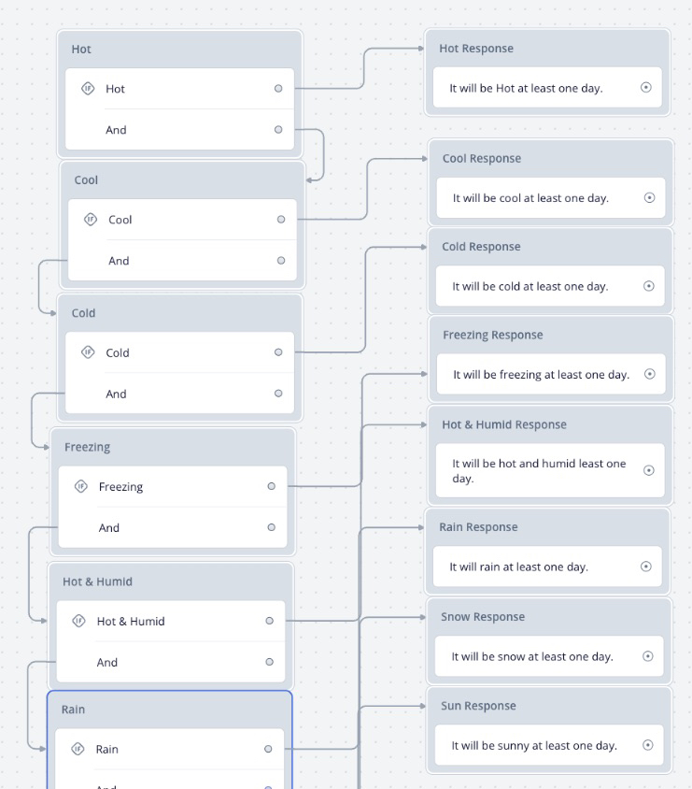Select the IF icon in Cold block

(88, 352)
